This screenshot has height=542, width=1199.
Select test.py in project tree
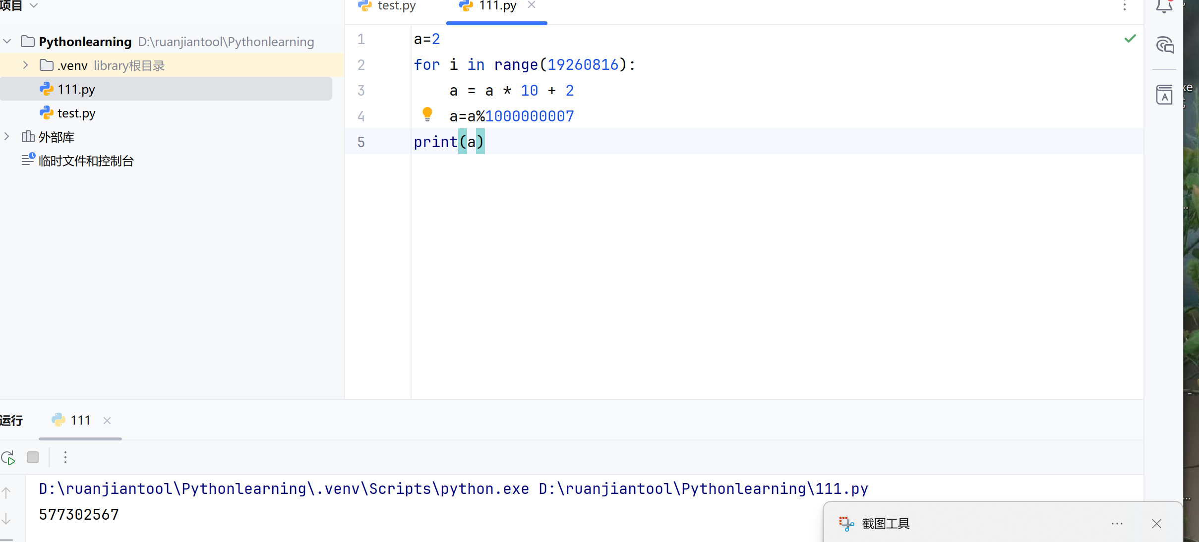point(76,113)
